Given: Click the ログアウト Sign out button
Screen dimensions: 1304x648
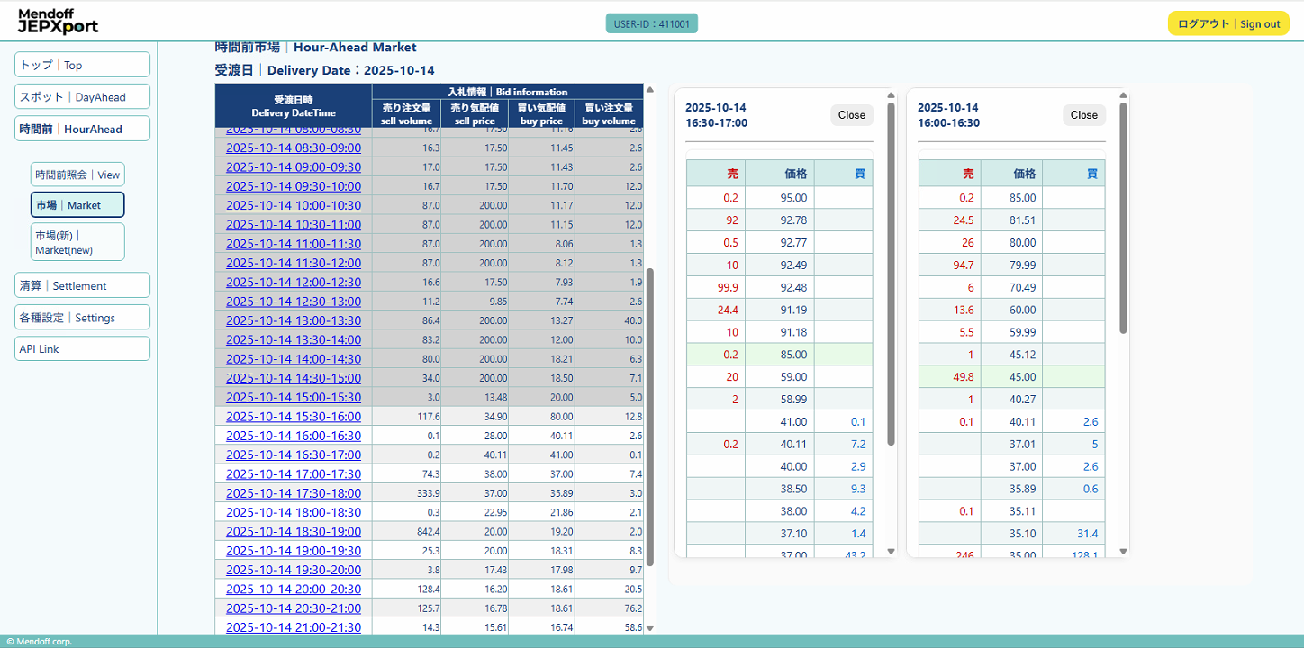Looking at the screenshot, I should click(1228, 23).
